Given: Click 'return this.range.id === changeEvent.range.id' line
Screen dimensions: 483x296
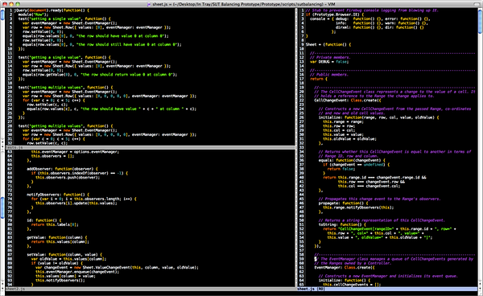Looking at the screenshot, I should (x=374, y=178).
